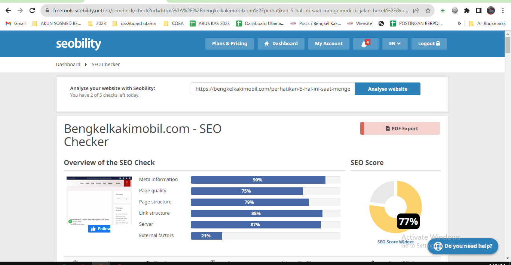The height and width of the screenshot is (265, 511).
Task: Open Chrome three-dot menu
Action: point(503,10)
